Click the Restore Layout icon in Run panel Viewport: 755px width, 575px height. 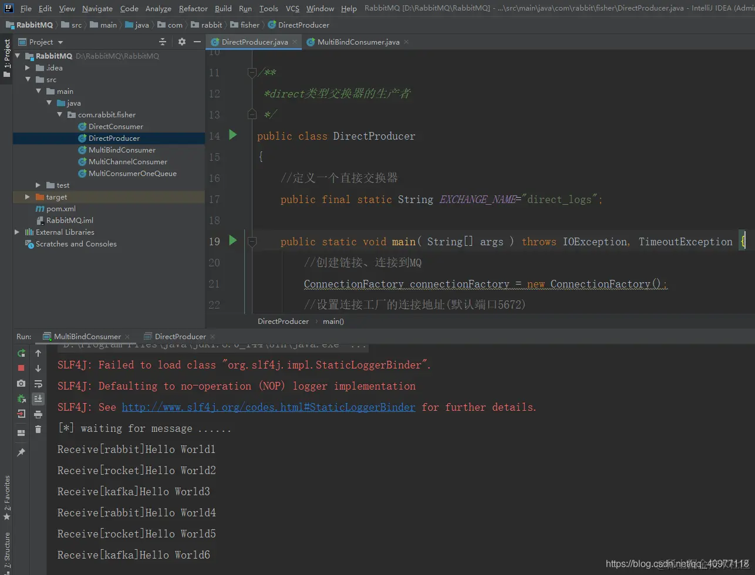(21, 433)
